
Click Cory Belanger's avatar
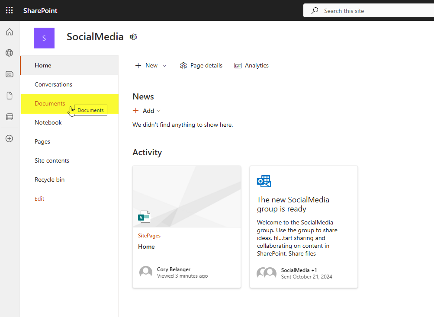click(146, 272)
